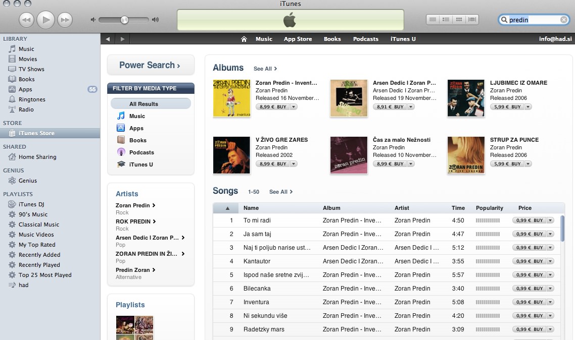This screenshot has width=575, height=340.
Task: Open the App Store tab in the navigation bar
Action: point(298,39)
